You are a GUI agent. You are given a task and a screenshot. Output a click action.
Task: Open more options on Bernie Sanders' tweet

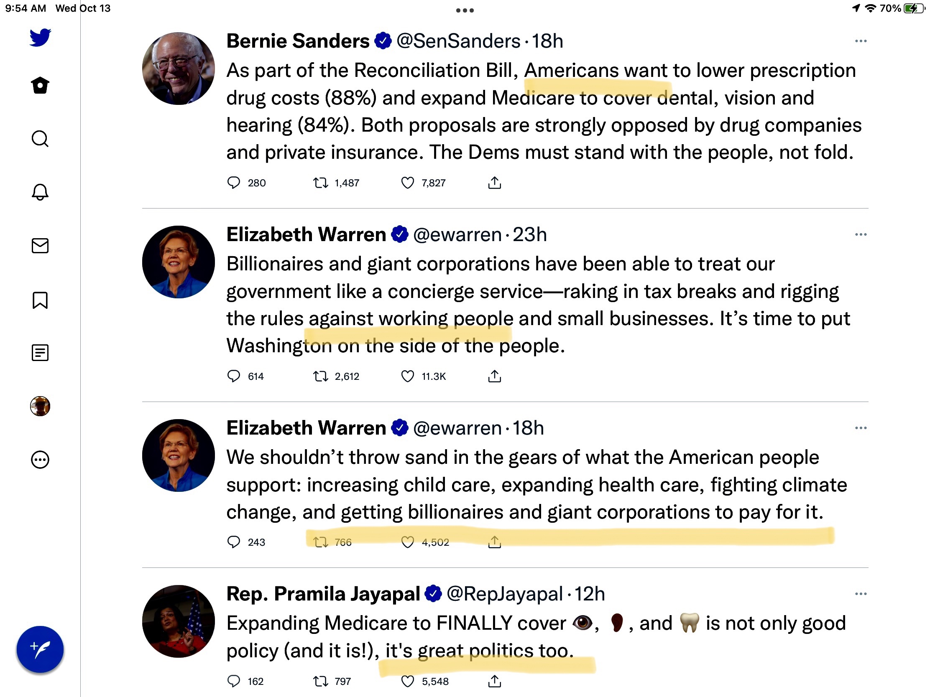pos(861,41)
